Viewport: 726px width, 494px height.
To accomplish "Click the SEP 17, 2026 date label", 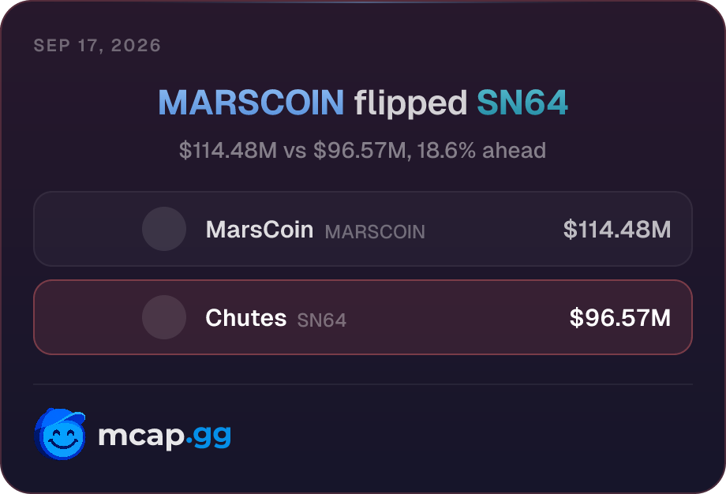I will [x=97, y=45].
